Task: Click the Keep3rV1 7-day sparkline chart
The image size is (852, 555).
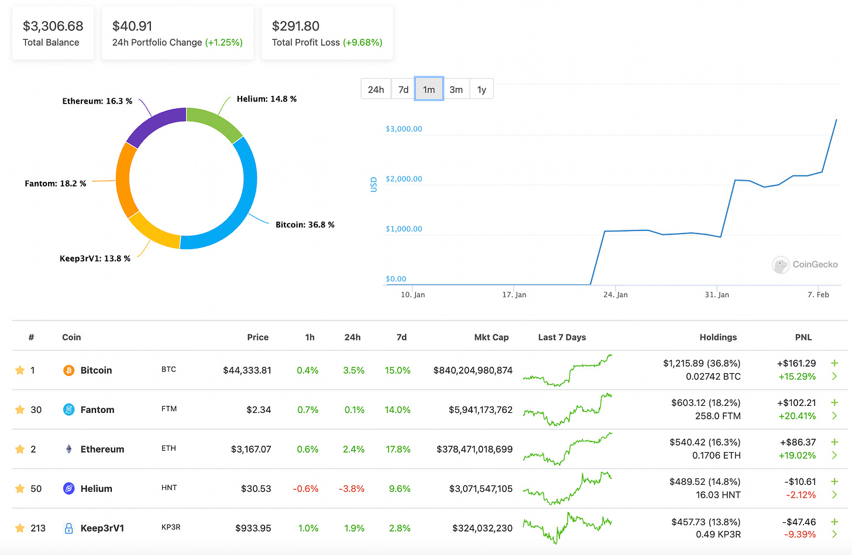Action: coord(568,528)
